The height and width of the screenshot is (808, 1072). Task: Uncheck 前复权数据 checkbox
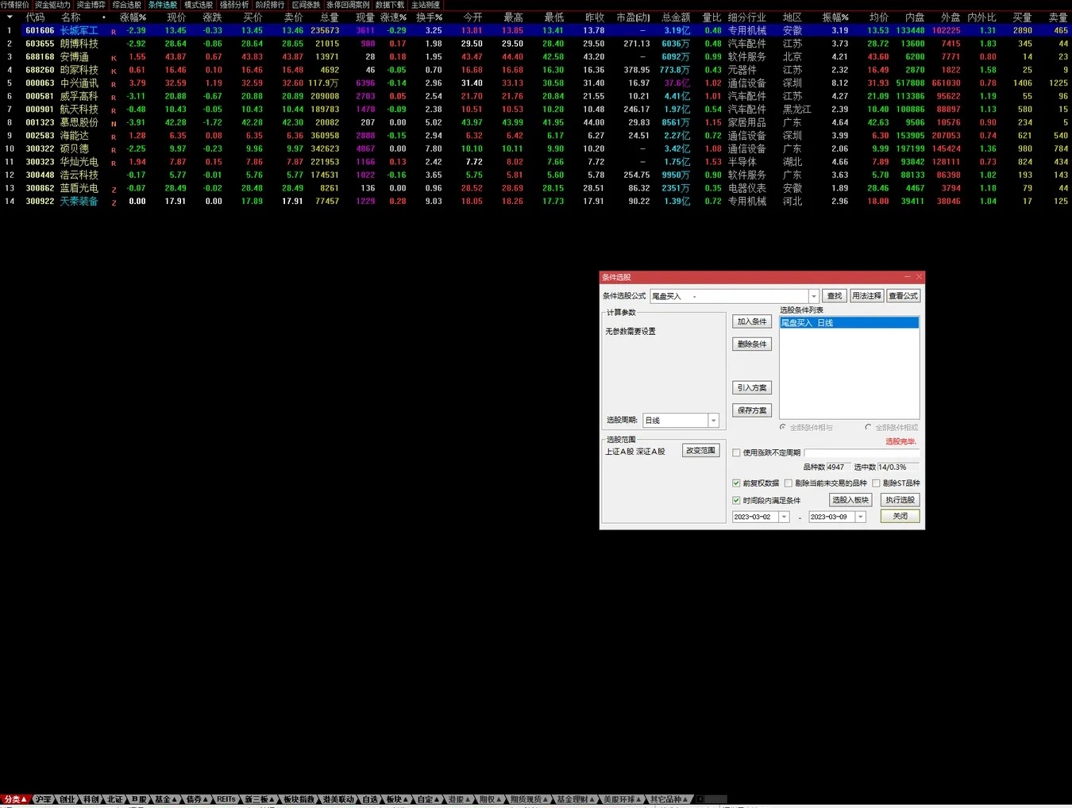click(x=736, y=483)
